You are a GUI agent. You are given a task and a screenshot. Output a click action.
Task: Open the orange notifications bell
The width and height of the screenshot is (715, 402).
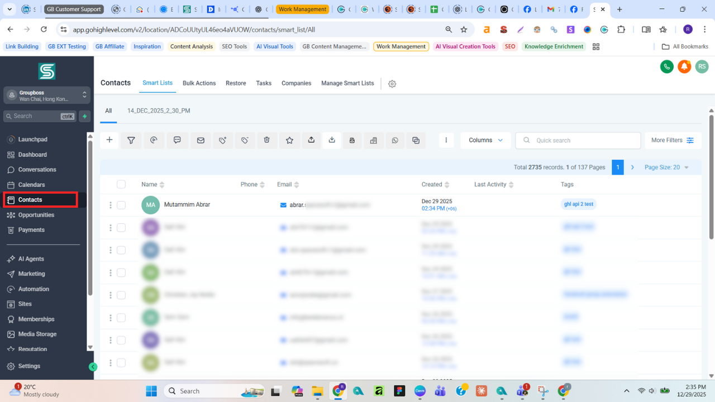pos(684,67)
